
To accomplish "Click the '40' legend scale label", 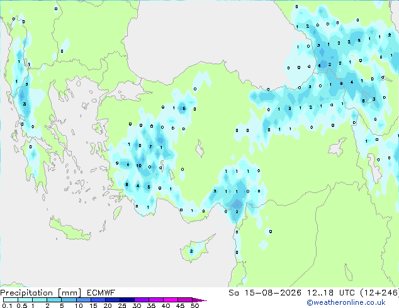I will 166,305.
